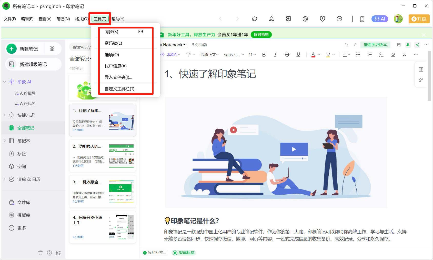Click the note editor vertical scrollbar
433x260 pixels.
(x=429, y=76)
